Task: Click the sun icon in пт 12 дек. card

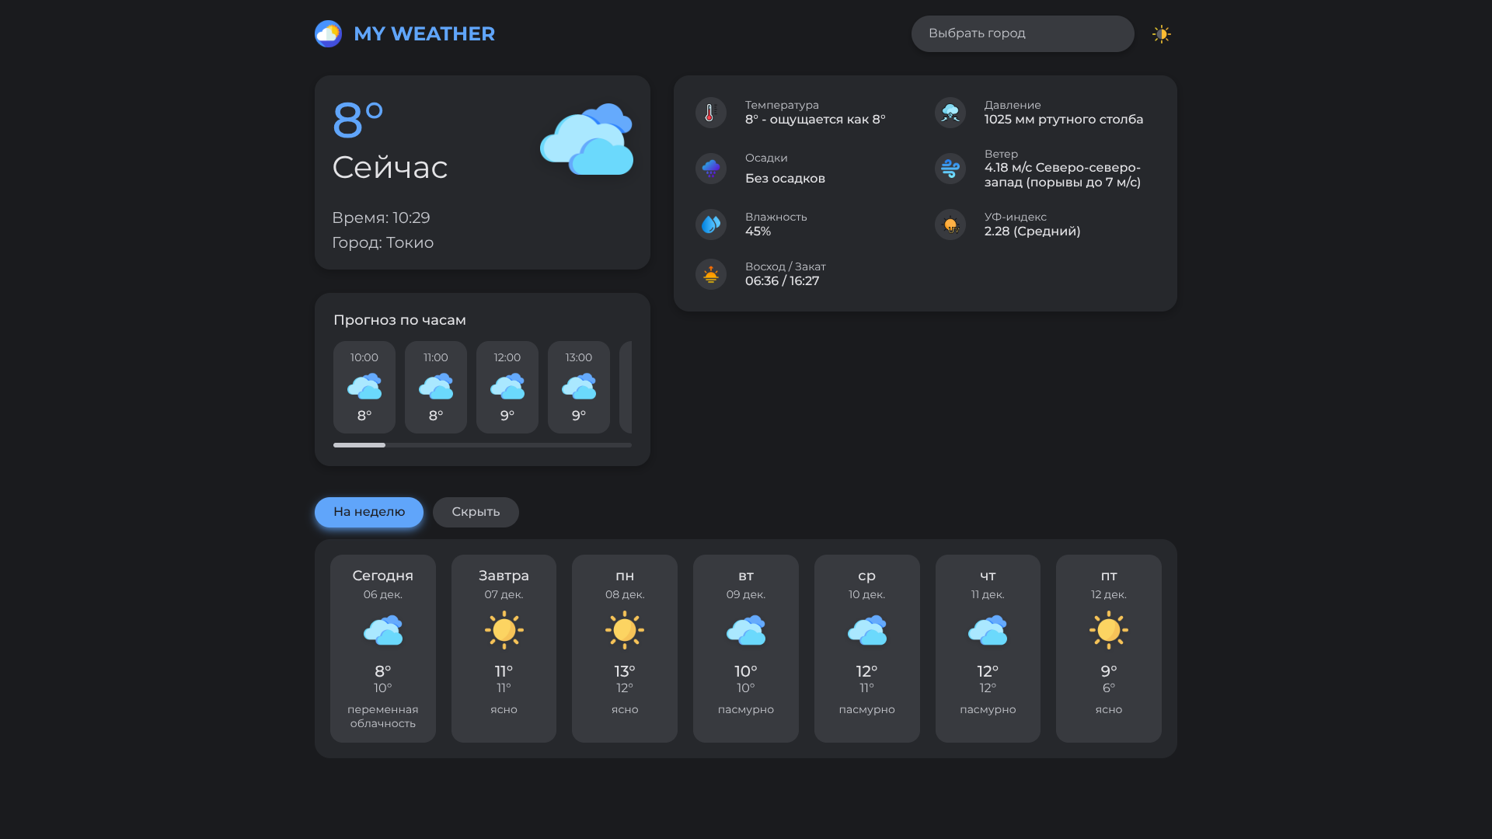Action: click(1109, 630)
